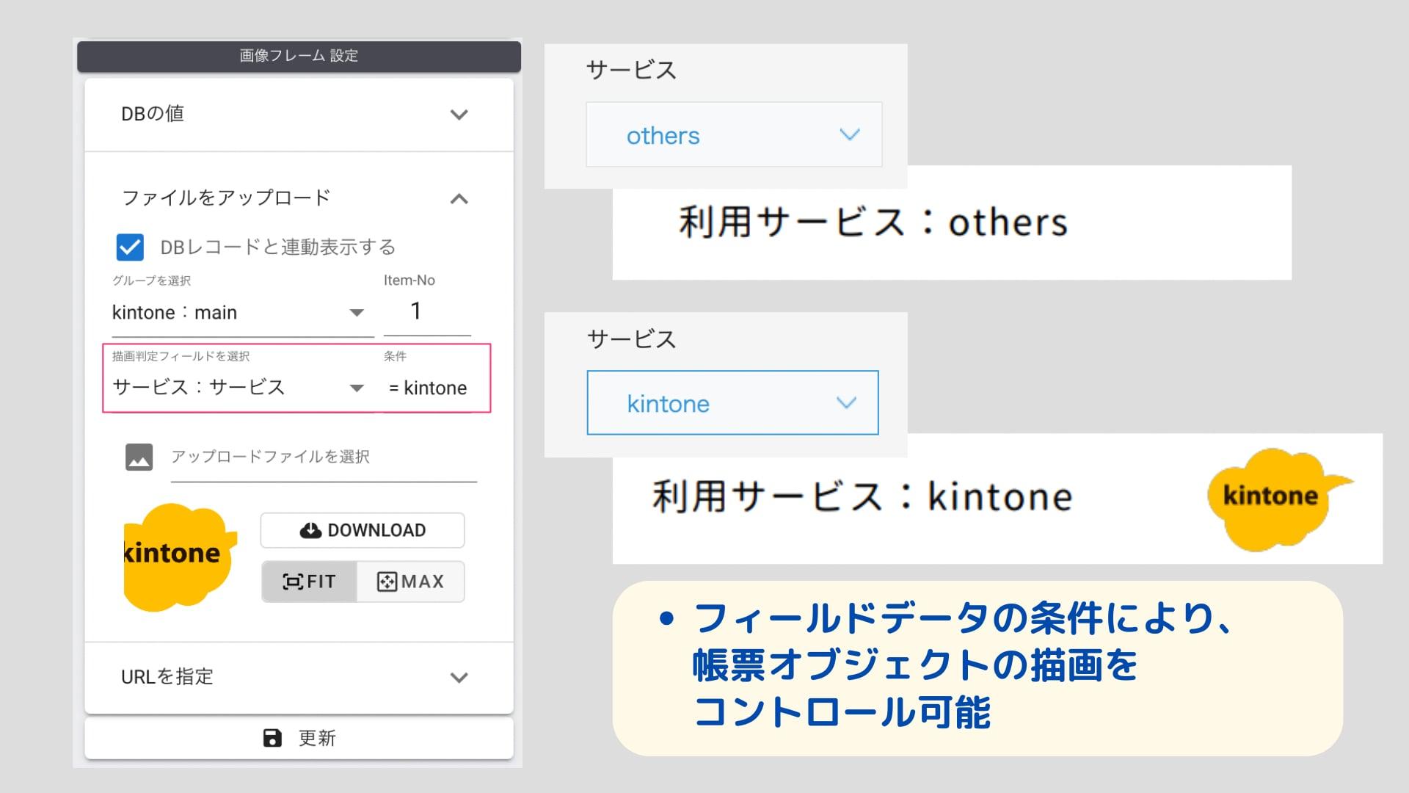The height and width of the screenshot is (793, 1409).
Task: Click the FIT frame icon
Action: click(x=293, y=582)
